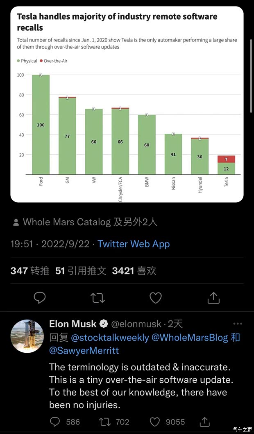The height and width of the screenshot is (434, 254).
Task: Click the Over-the-Air red legend swatch
Action: coord(41,61)
